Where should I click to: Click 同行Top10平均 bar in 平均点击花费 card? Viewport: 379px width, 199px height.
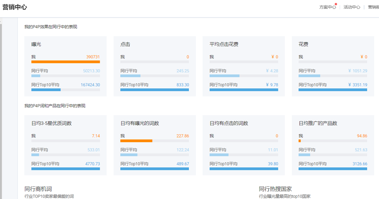(x=244, y=90)
